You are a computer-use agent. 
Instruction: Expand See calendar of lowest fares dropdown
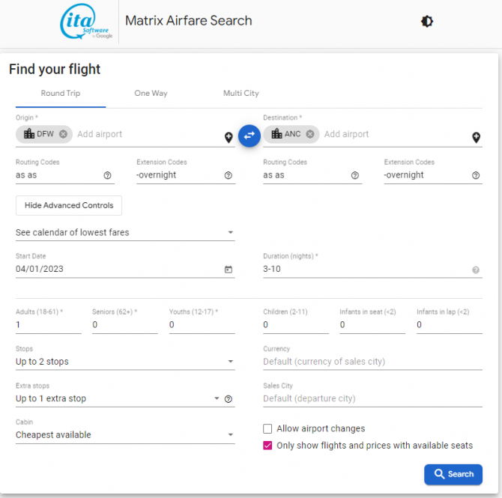[x=125, y=233]
